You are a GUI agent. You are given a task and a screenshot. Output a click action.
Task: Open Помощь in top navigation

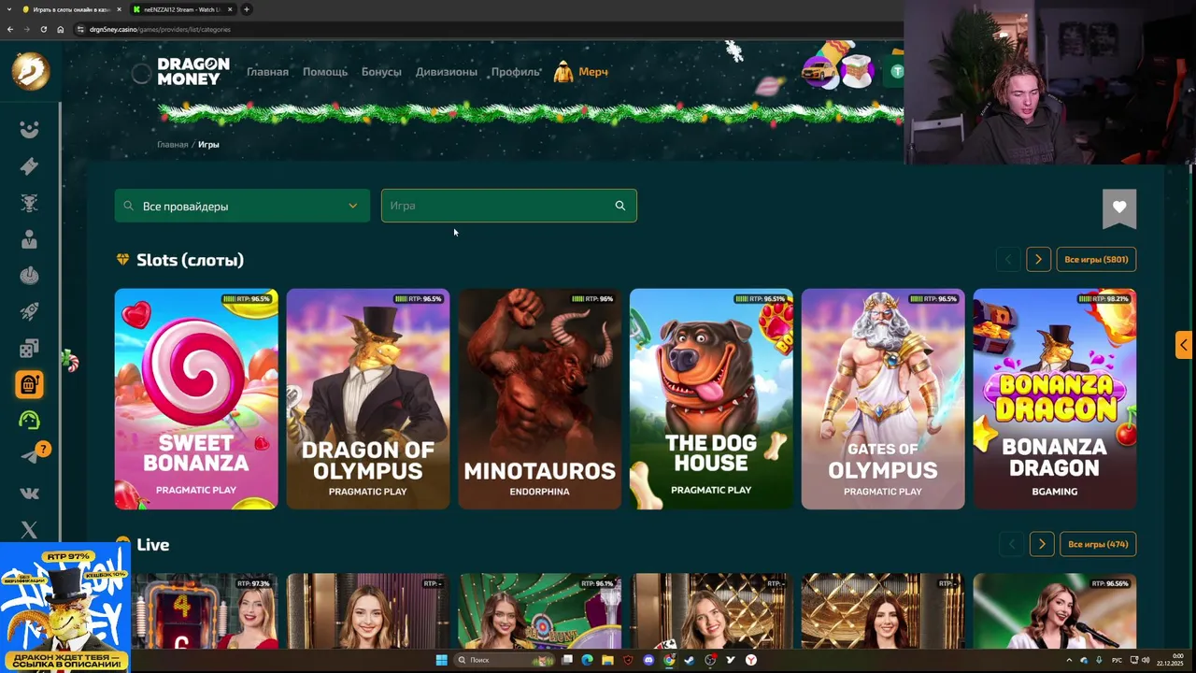pos(325,72)
